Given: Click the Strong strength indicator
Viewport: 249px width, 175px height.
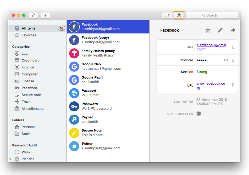Looking at the screenshot, I should [202, 72].
